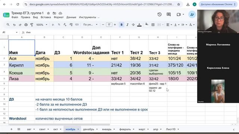
Task: Click the search menus magnifier icon
Action: 8,25
